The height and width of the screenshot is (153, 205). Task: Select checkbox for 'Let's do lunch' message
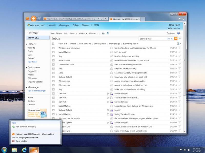coord(53,52)
